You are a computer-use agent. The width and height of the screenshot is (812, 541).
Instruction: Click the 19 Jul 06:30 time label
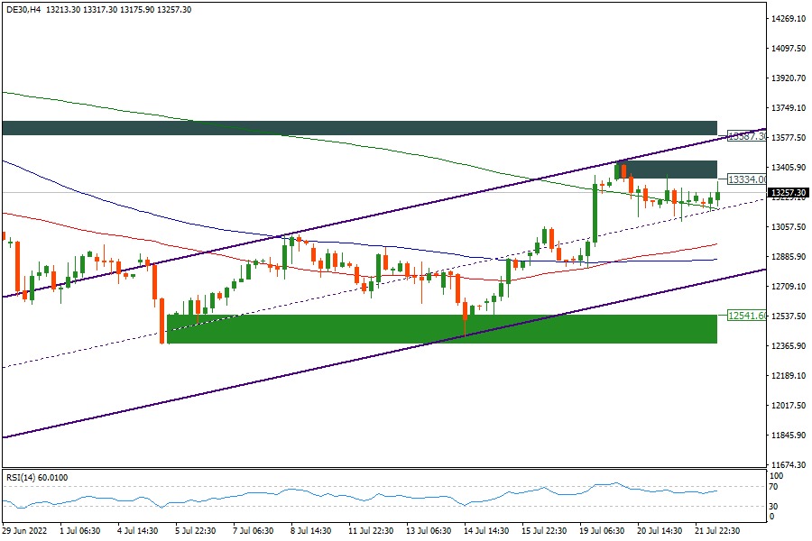[x=600, y=532]
